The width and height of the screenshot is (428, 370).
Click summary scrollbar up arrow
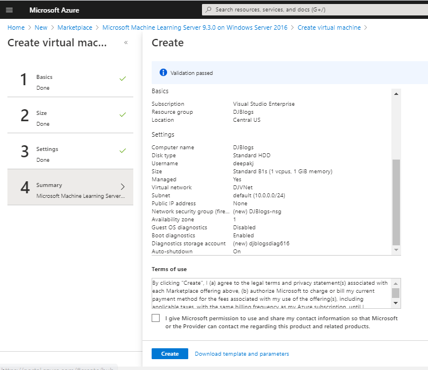pyautogui.click(x=396, y=94)
